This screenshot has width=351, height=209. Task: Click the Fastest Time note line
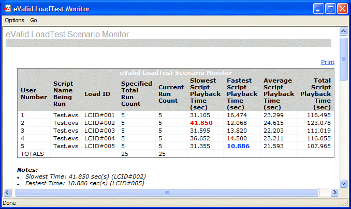84,183
